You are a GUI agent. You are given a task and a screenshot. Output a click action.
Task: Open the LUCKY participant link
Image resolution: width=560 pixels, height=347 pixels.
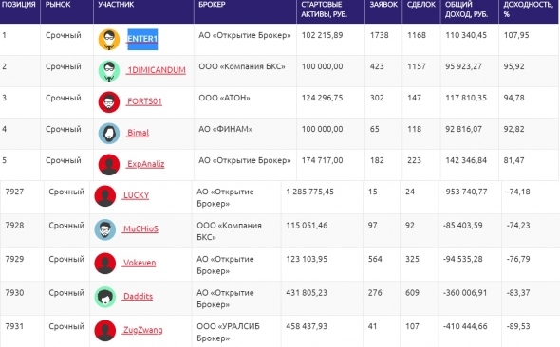(x=136, y=195)
